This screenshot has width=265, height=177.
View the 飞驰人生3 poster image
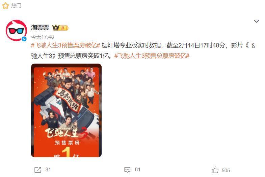[x=66, y=110]
